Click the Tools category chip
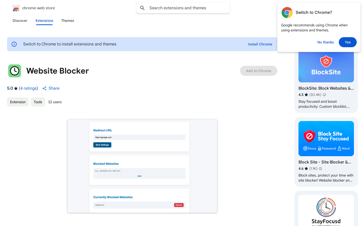Viewport: 363px width, 226px height. click(x=38, y=102)
